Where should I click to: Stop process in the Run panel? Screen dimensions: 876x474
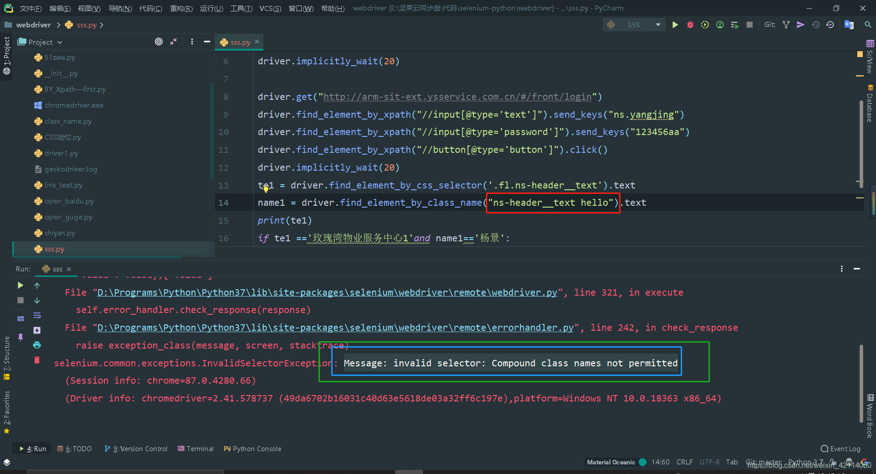point(21,300)
